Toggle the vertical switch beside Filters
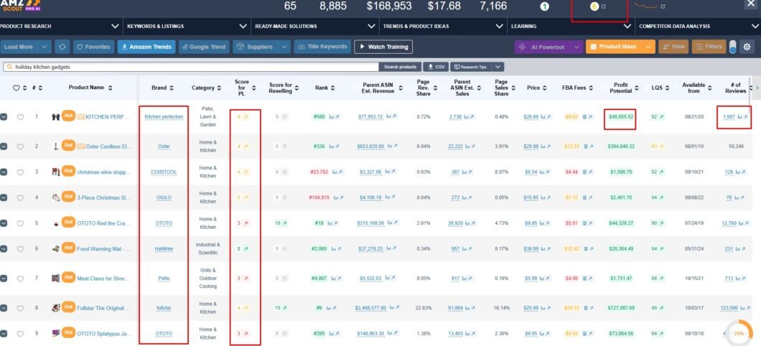 coord(732,47)
